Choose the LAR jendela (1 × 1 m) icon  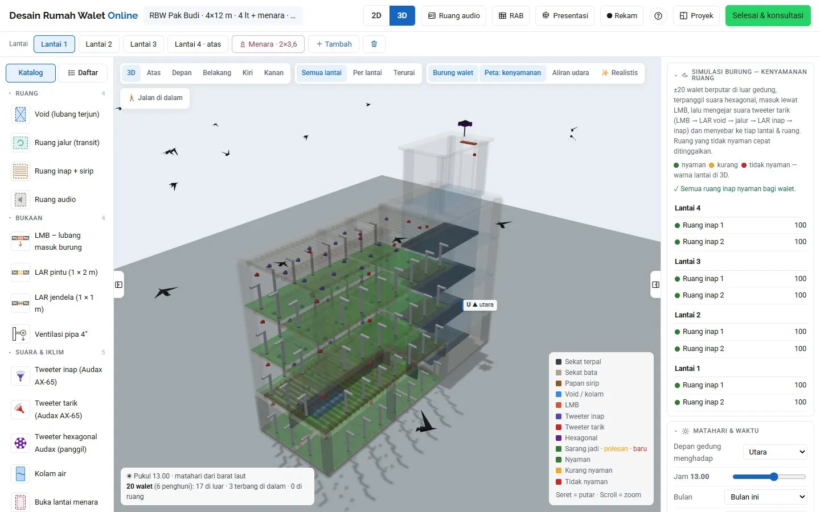20,303
